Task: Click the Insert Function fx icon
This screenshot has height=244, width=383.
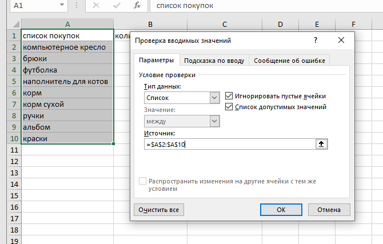Action: 137,6
